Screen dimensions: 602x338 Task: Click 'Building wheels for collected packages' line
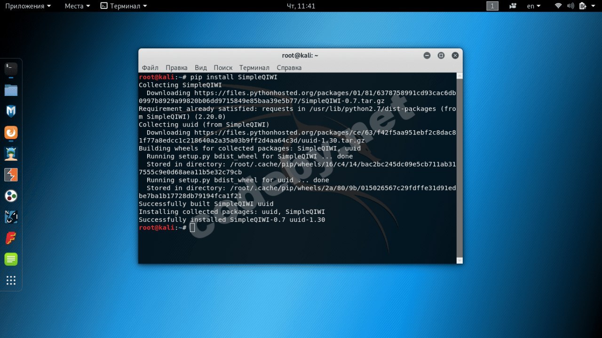click(x=250, y=149)
